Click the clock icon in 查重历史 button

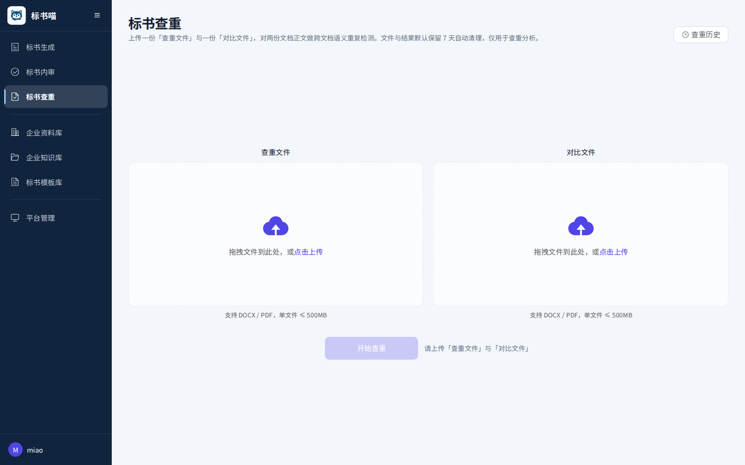pyautogui.click(x=685, y=35)
